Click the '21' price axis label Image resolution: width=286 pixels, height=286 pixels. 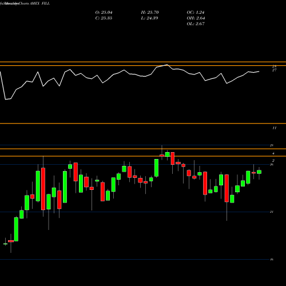(x=272, y=212)
